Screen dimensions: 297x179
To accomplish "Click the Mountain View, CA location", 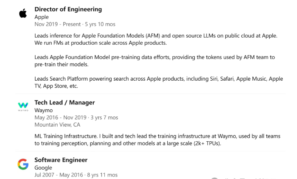I will (x=57, y=125).
